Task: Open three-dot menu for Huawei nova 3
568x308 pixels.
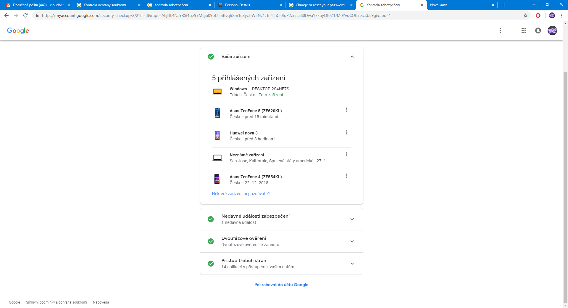Action: pos(346,132)
